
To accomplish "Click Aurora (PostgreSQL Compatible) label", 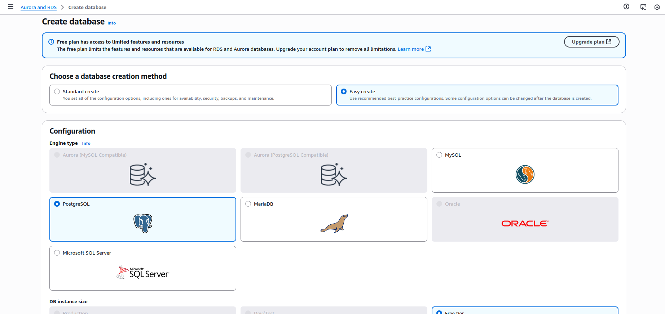I will point(291,155).
